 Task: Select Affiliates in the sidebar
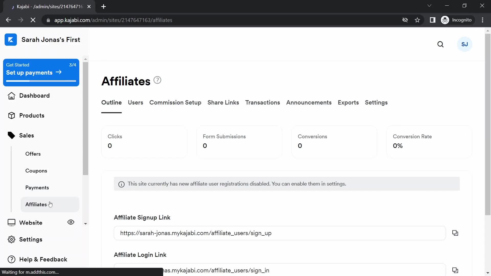(50, 204)
